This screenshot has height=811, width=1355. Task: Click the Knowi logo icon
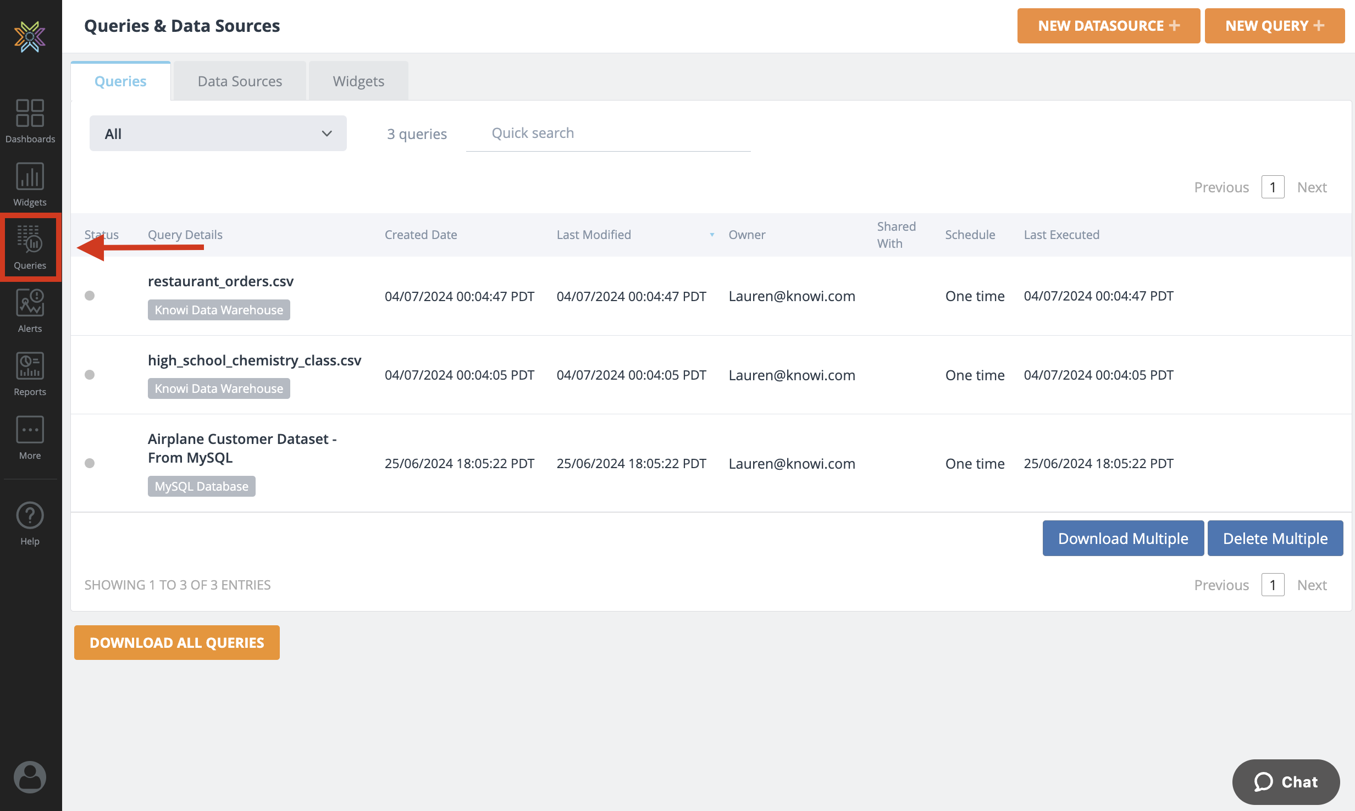coord(30,37)
